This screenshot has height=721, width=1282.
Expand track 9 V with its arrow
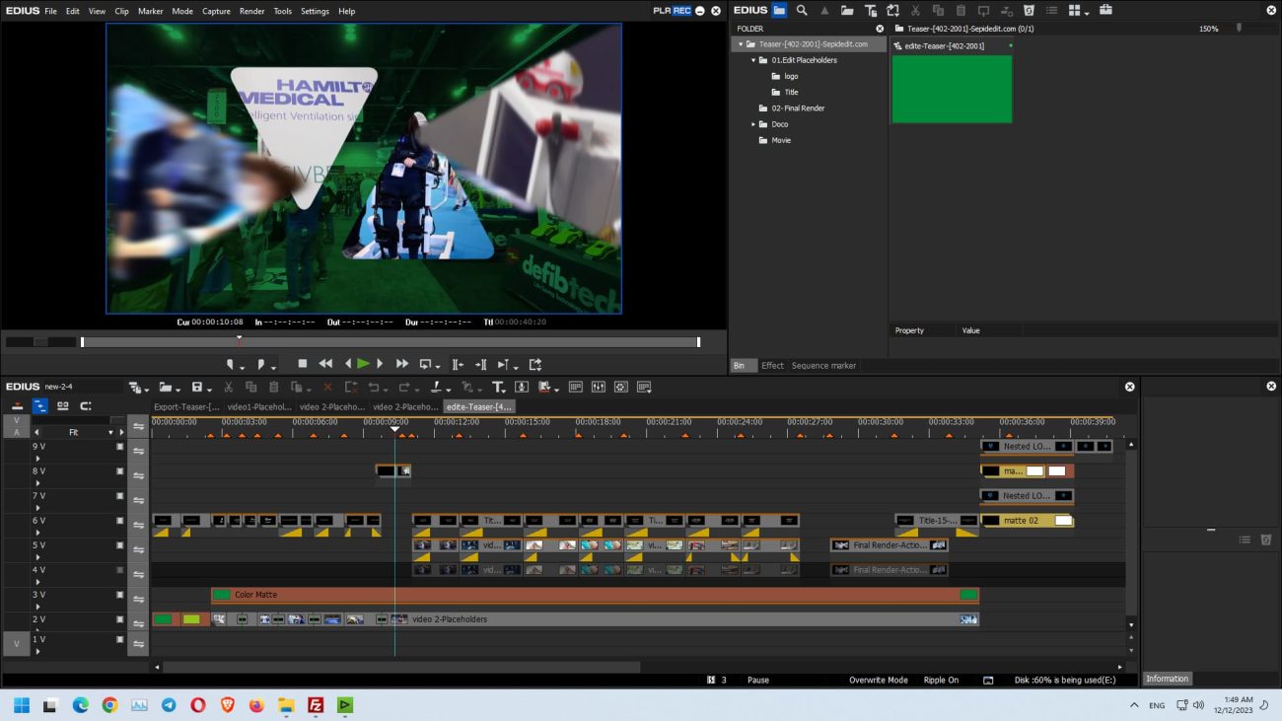pos(37,459)
